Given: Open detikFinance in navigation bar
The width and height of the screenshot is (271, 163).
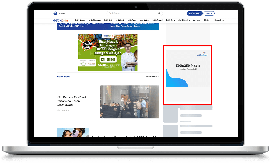Looking at the screenshot, I should point(94,20).
